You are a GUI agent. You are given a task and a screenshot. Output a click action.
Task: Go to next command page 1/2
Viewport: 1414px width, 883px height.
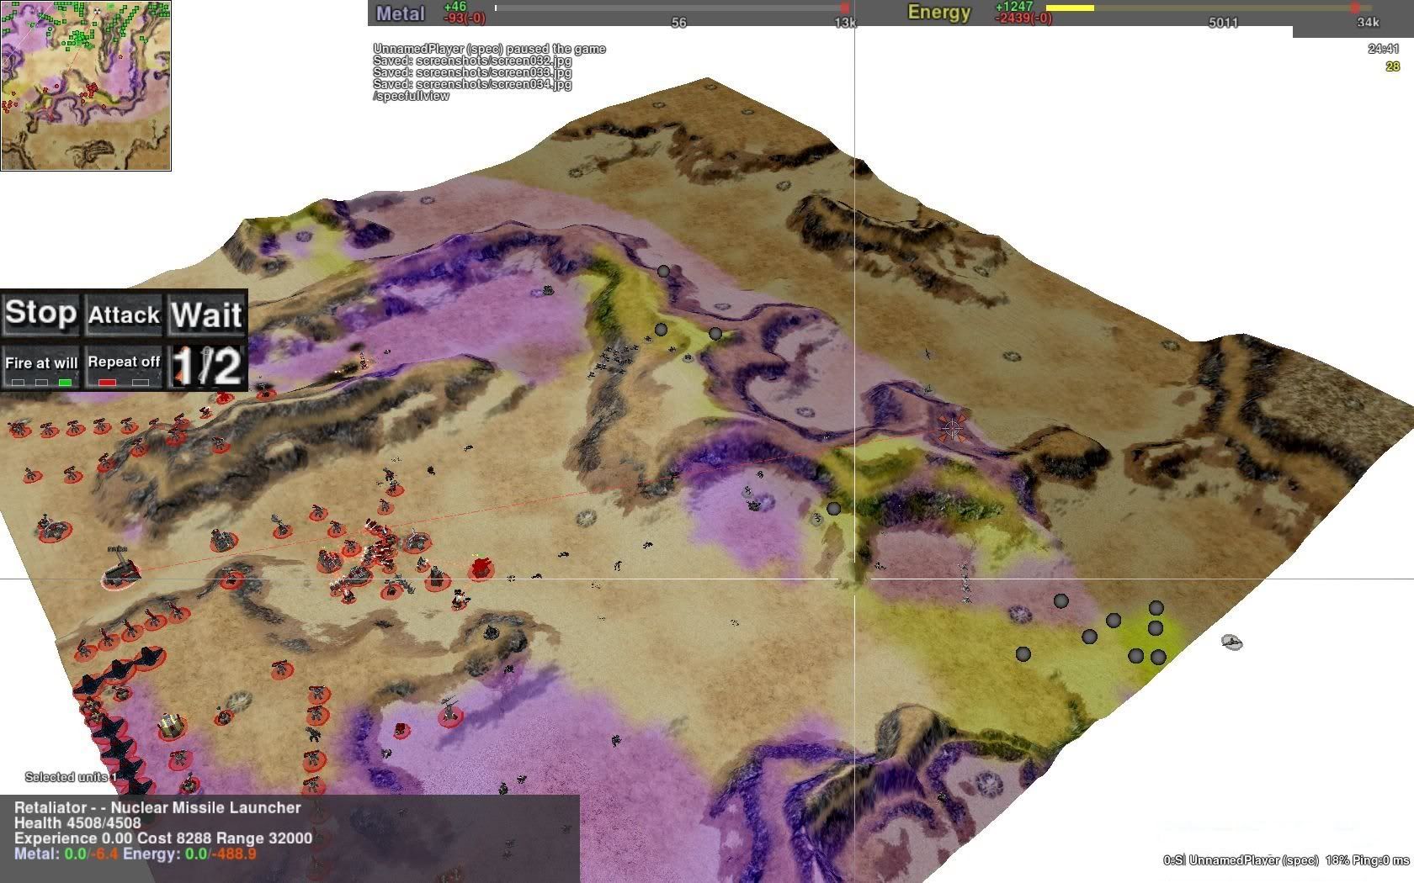tap(206, 367)
